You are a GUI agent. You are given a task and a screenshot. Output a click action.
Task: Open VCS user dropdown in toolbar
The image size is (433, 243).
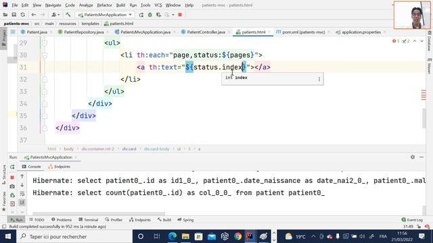(x=55, y=15)
